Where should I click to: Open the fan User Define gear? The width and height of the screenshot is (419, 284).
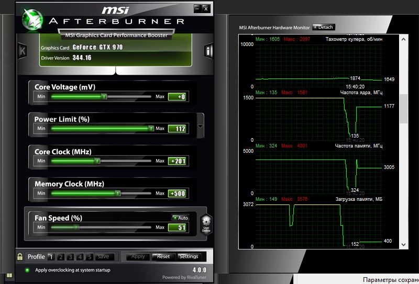(x=206, y=224)
